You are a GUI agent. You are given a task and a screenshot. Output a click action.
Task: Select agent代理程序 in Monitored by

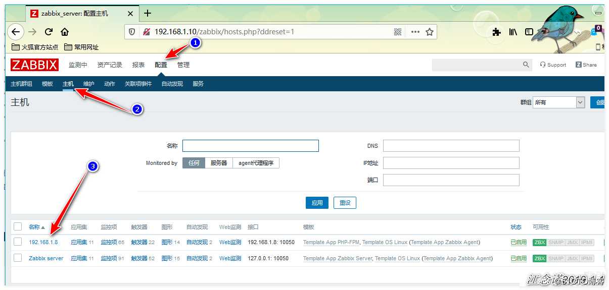pyautogui.click(x=256, y=163)
